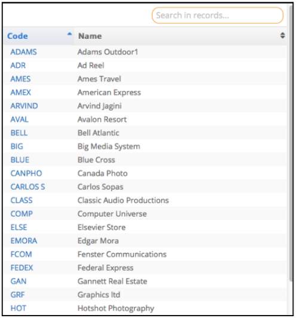This screenshot has width=298, height=318.
Task: Open the ELSE code link
Action: click(x=19, y=227)
